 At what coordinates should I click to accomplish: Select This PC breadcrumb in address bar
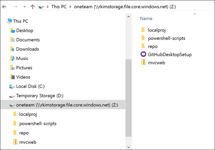point(59,7)
